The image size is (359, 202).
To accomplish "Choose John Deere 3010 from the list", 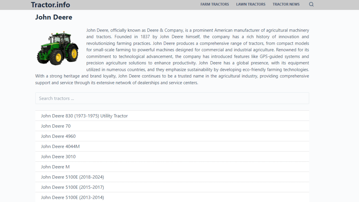I will point(58,157).
